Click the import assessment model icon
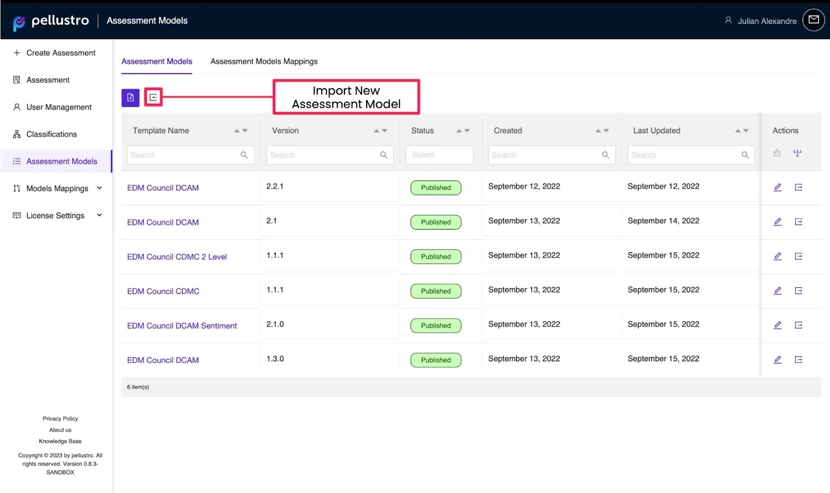This screenshot has width=830, height=493. [x=153, y=97]
